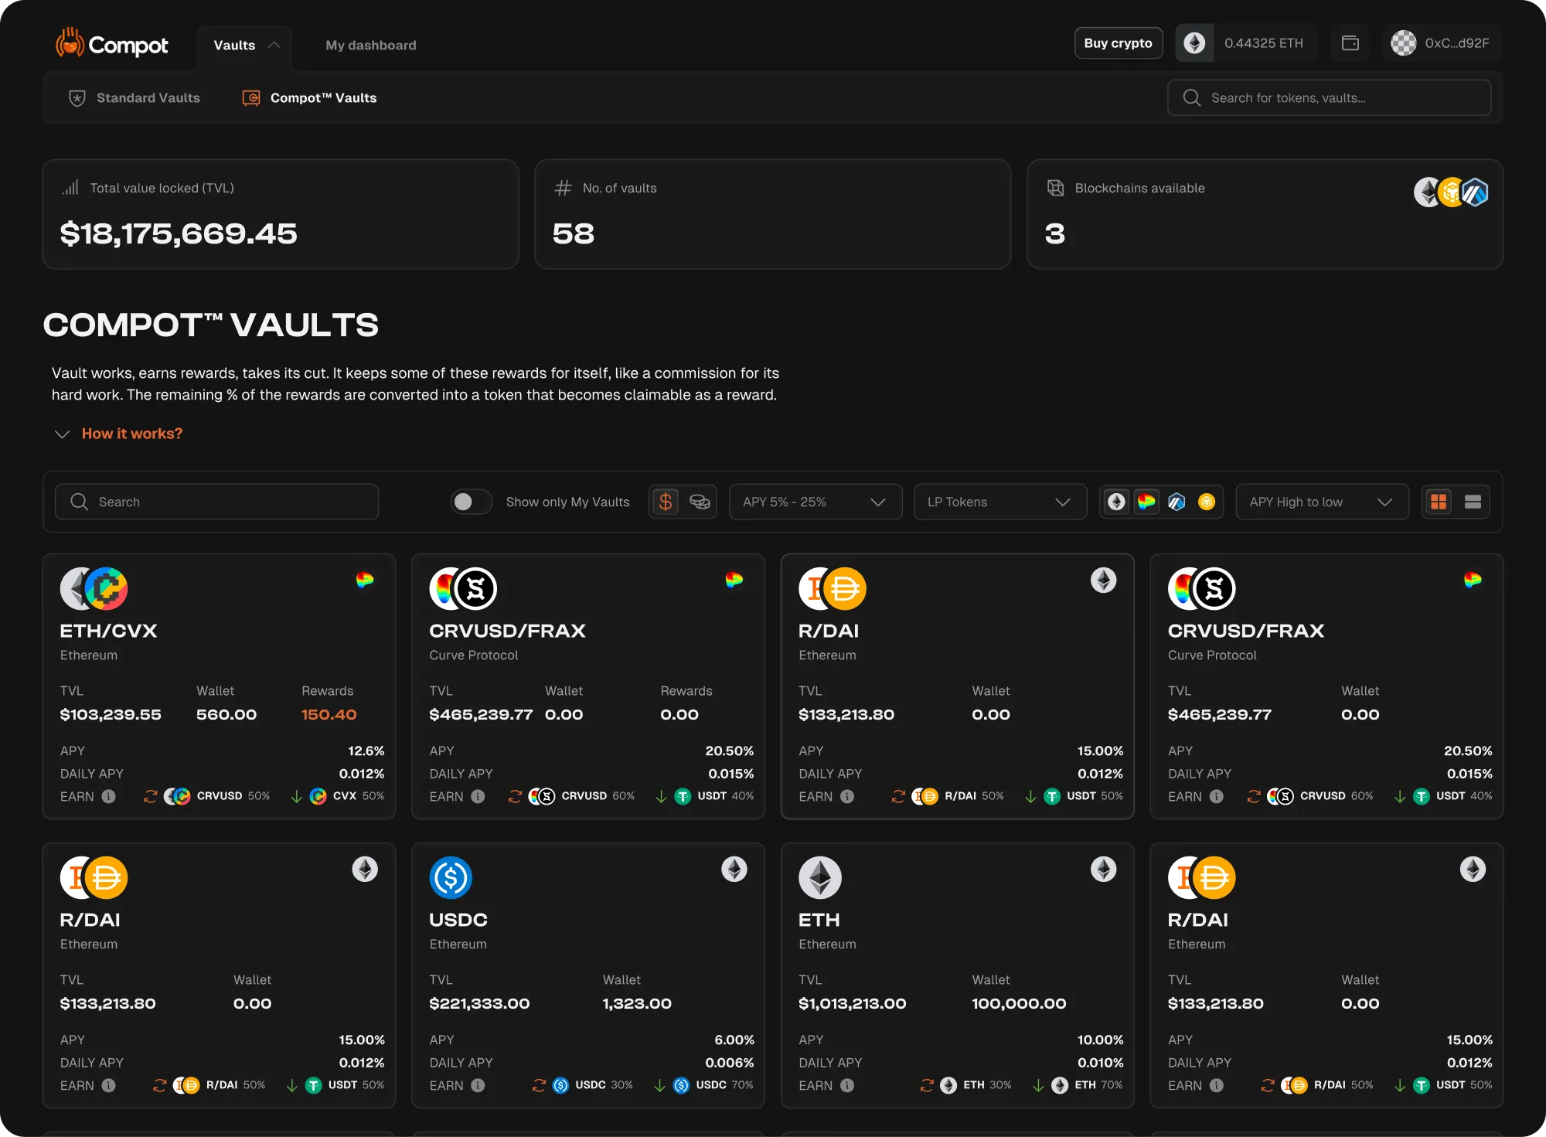This screenshot has height=1137, width=1546.
Task: Enable Show only My Vaults
Action: pos(471,502)
